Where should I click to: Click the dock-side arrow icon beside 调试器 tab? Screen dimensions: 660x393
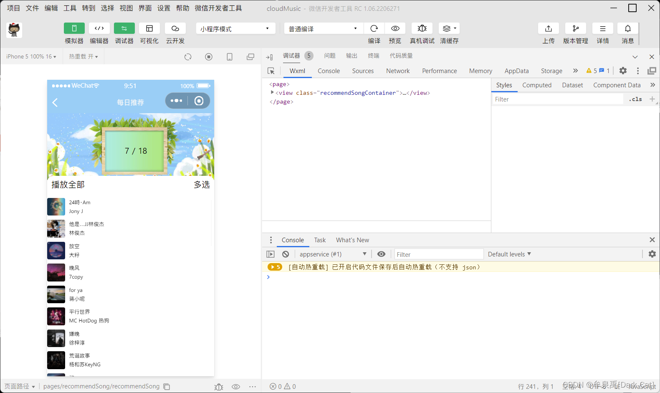coord(269,57)
